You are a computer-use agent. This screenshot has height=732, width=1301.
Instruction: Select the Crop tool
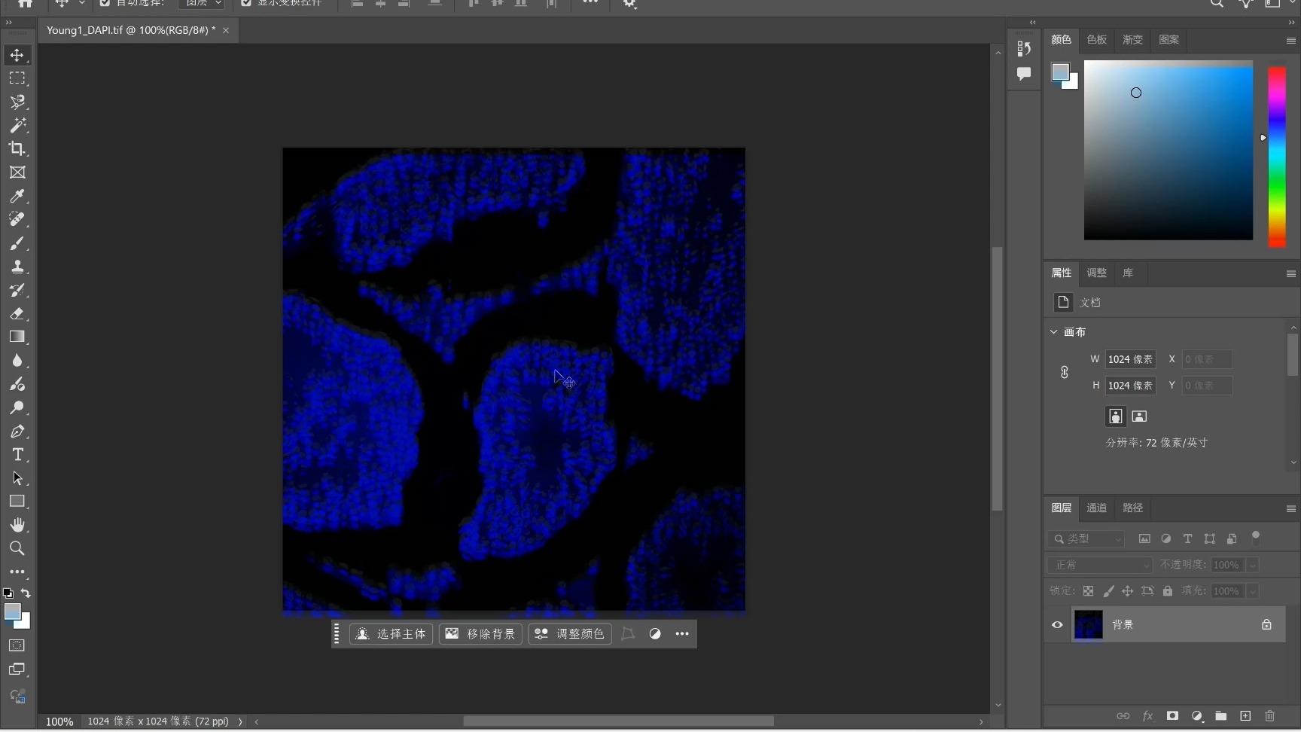click(17, 148)
